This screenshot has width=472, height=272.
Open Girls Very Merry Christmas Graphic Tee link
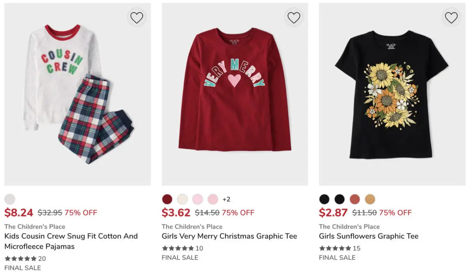pyautogui.click(x=229, y=236)
